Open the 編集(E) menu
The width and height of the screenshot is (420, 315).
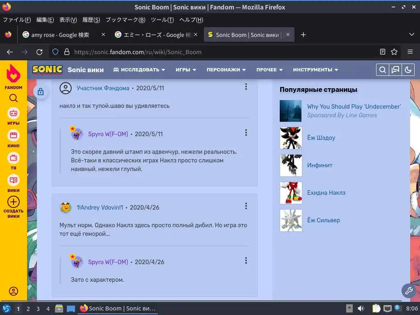[45, 20]
